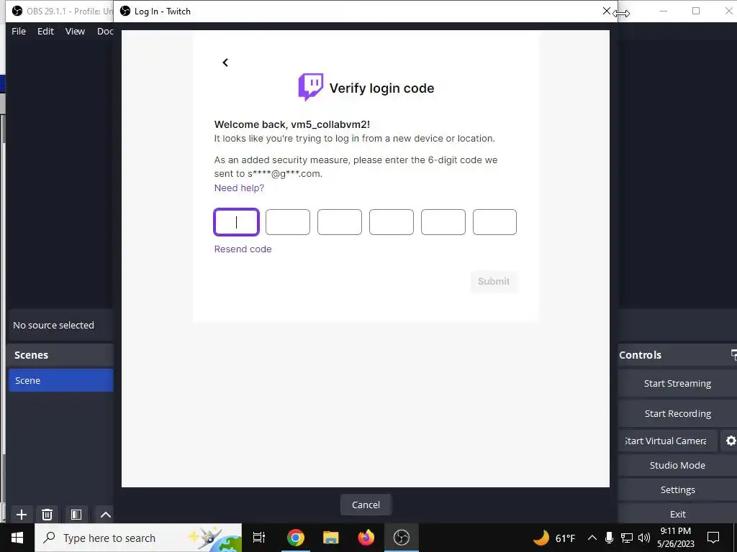
Task: Open Task View in the taskbar
Action: [x=259, y=538]
